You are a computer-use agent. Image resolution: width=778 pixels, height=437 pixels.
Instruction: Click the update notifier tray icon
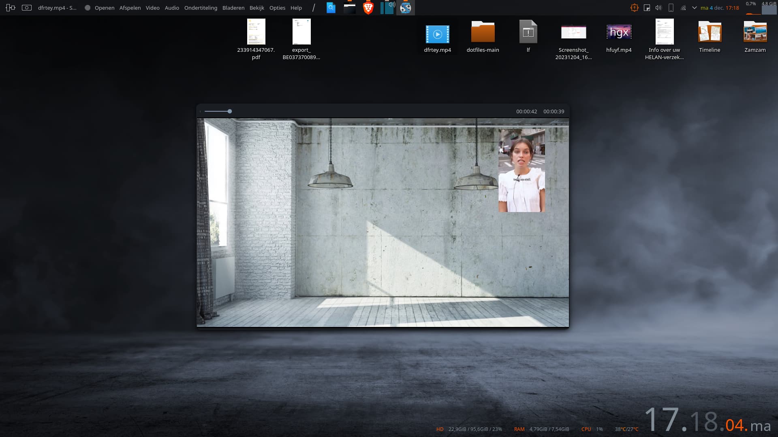pos(634,8)
